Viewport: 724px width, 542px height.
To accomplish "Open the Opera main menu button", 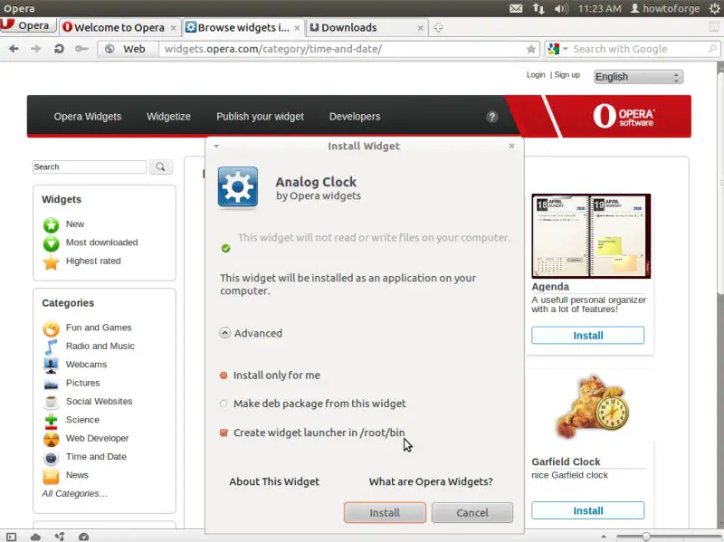I will (x=28, y=25).
